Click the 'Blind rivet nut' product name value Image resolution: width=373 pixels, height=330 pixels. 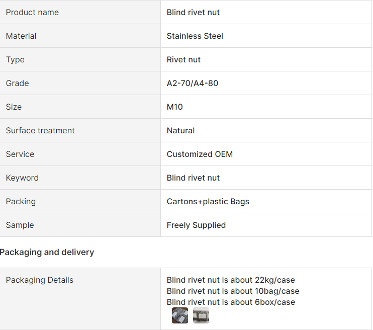tap(193, 12)
